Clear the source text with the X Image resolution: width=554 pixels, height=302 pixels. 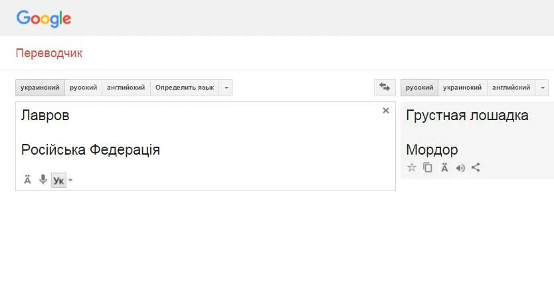(386, 111)
